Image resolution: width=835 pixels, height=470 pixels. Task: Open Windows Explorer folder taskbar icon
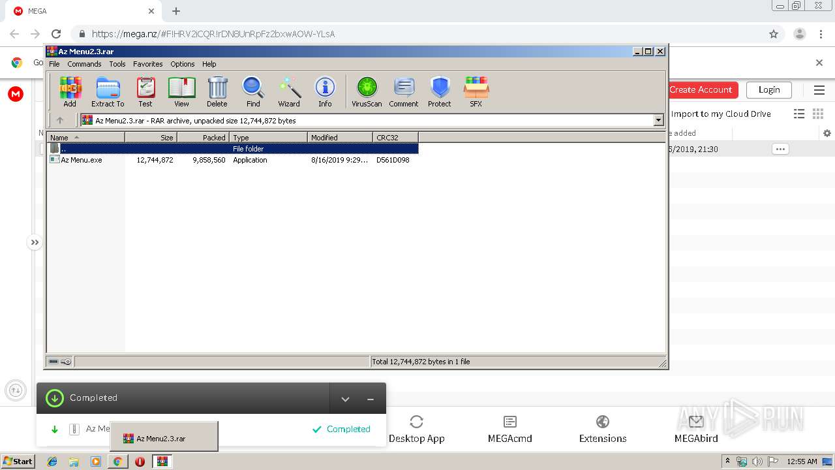(74, 462)
